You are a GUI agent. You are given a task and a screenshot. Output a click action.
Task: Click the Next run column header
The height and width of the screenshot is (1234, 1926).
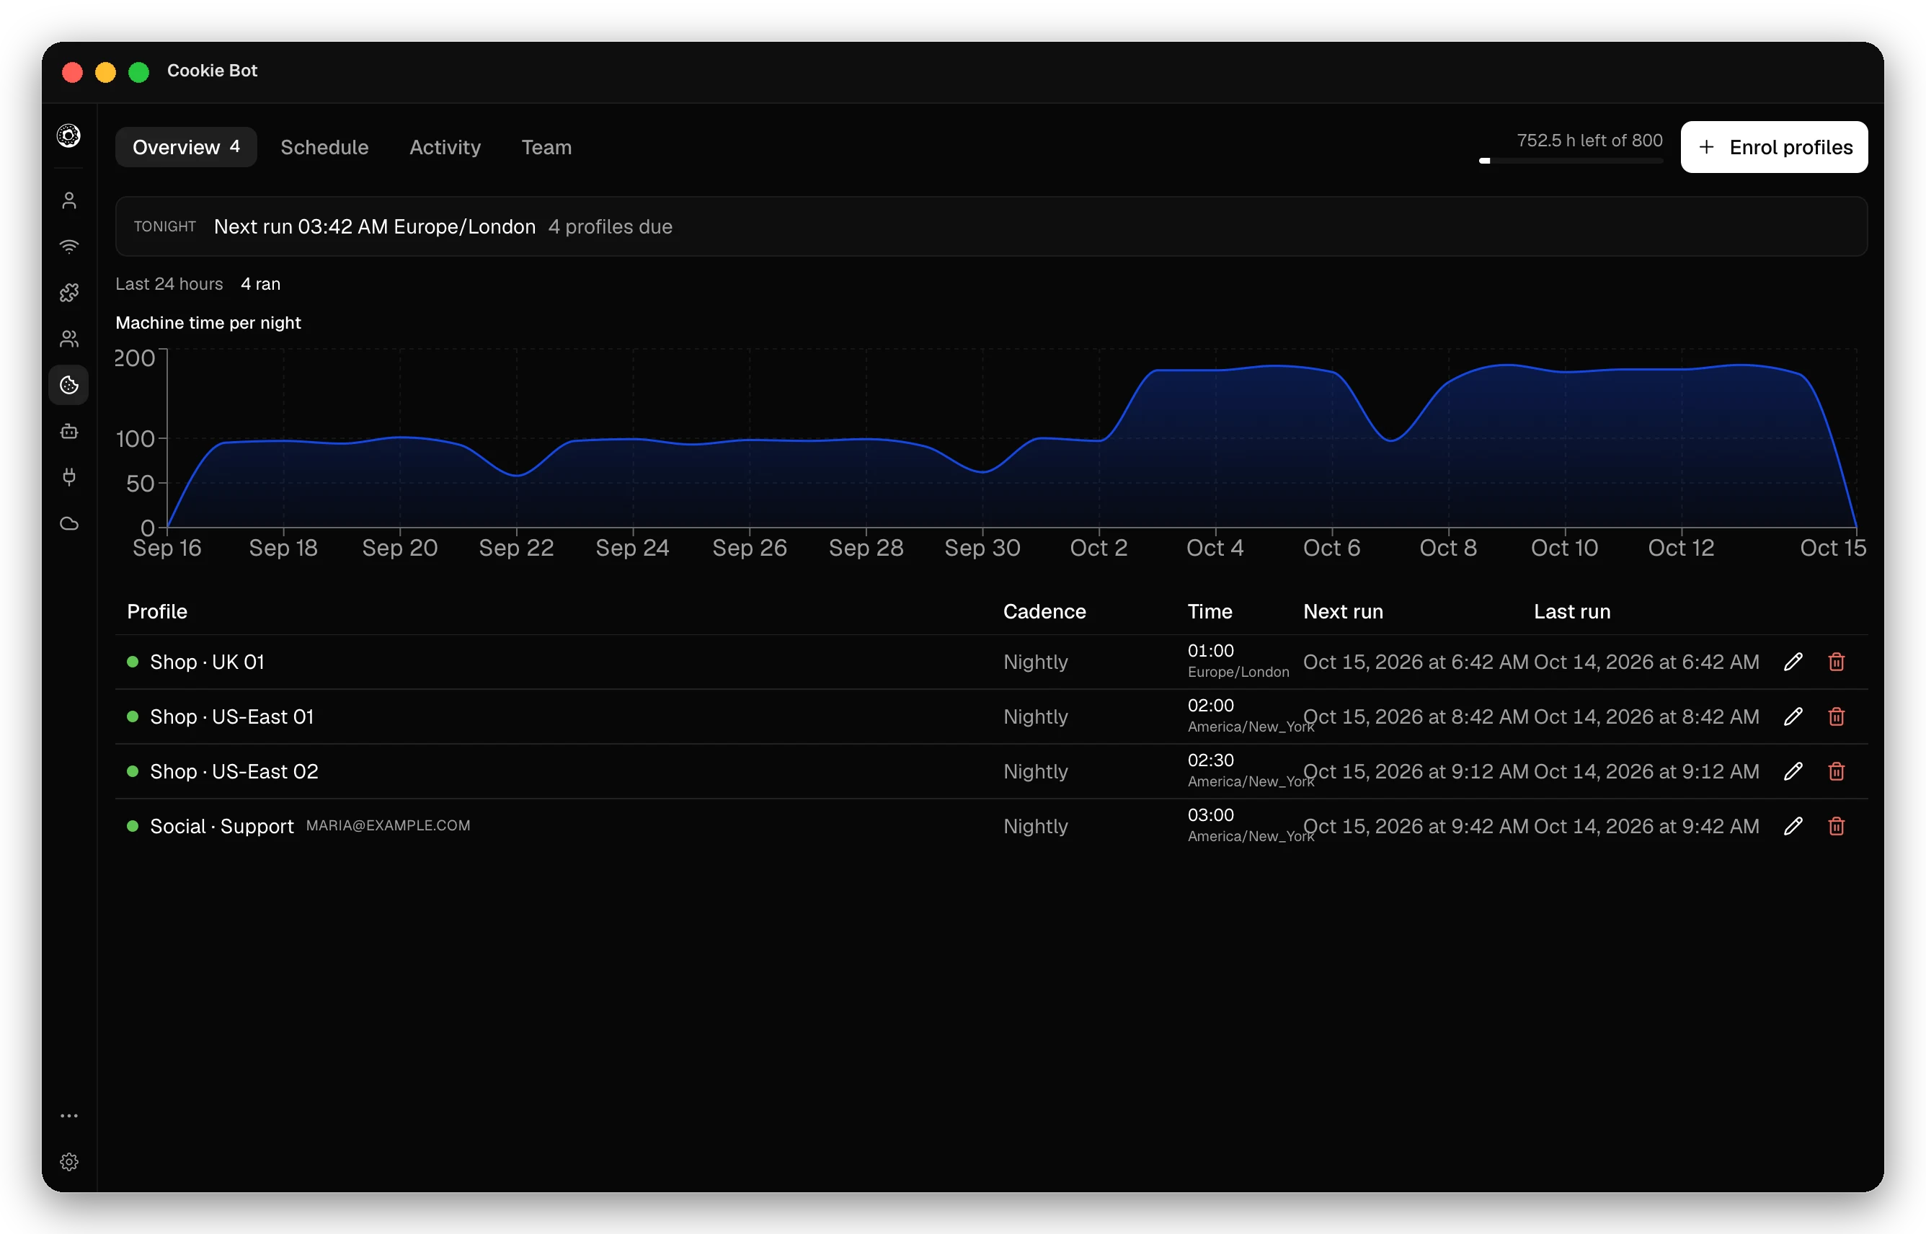1343,611
